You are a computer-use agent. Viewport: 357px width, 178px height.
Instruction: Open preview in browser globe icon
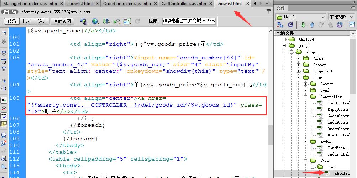point(95,21)
